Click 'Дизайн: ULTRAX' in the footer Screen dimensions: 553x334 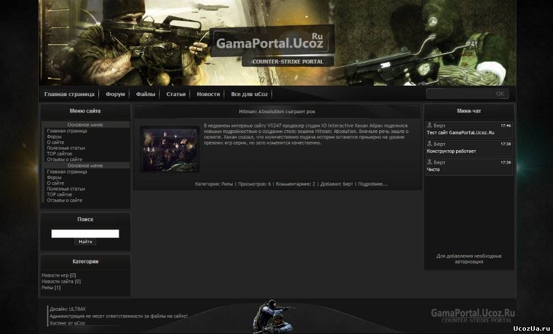tap(67, 309)
